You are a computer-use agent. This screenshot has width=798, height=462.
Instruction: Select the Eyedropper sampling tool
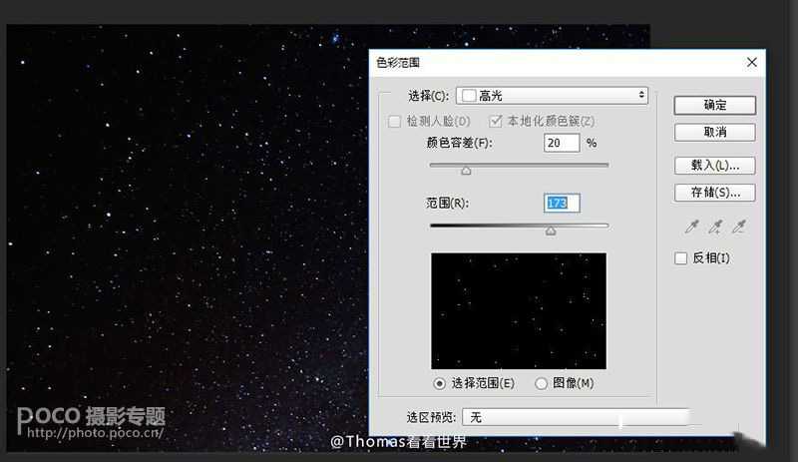pos(690,227)
